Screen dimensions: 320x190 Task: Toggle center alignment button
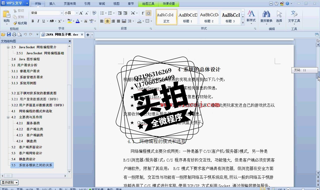(107, 21)
